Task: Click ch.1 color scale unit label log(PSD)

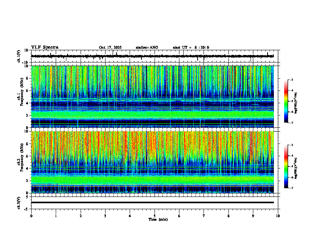Action: click(x=296, y=103)
